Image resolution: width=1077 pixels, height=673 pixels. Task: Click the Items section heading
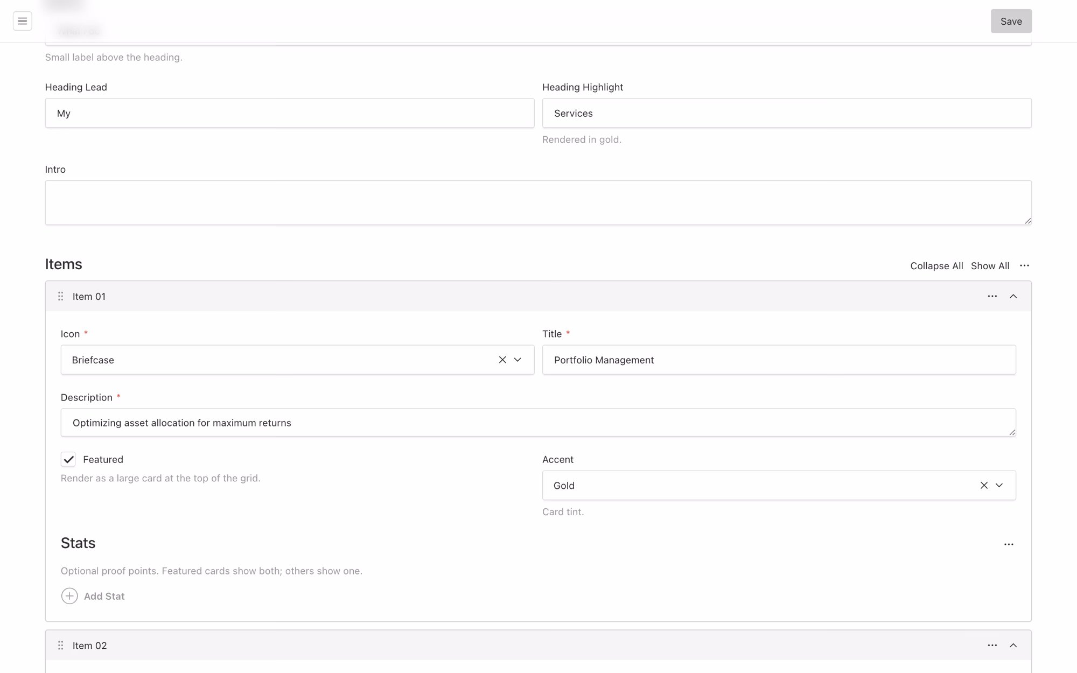pos(64,264)
